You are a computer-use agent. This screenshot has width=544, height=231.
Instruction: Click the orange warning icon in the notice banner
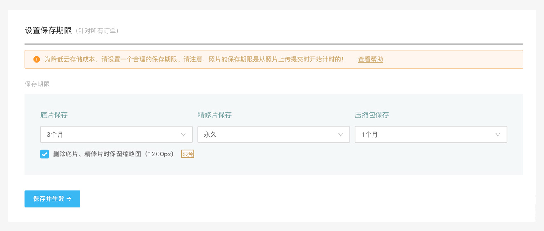point(37,59)
